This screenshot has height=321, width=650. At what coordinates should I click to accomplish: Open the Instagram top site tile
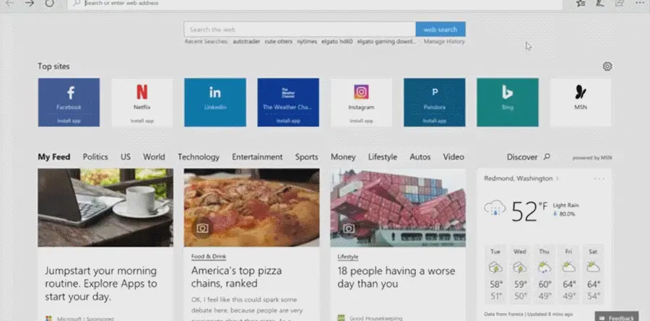click(361, 102)
